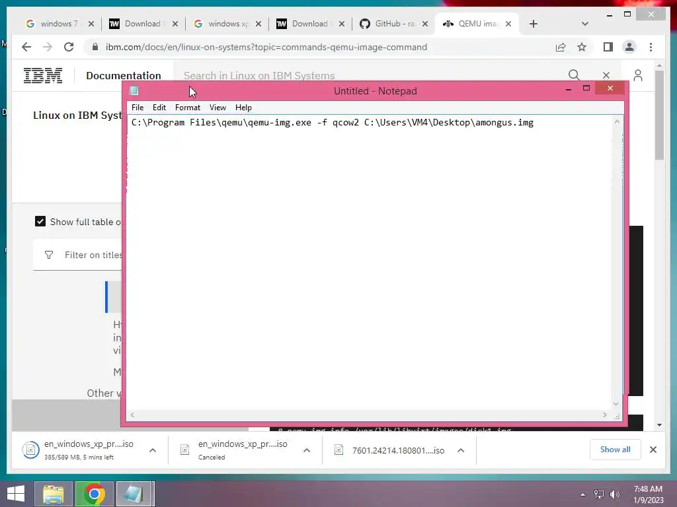Click Notepad horizontal scrollbar left arrow

coord(132,415)
